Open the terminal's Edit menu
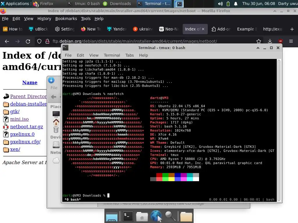 pos(80,55)
